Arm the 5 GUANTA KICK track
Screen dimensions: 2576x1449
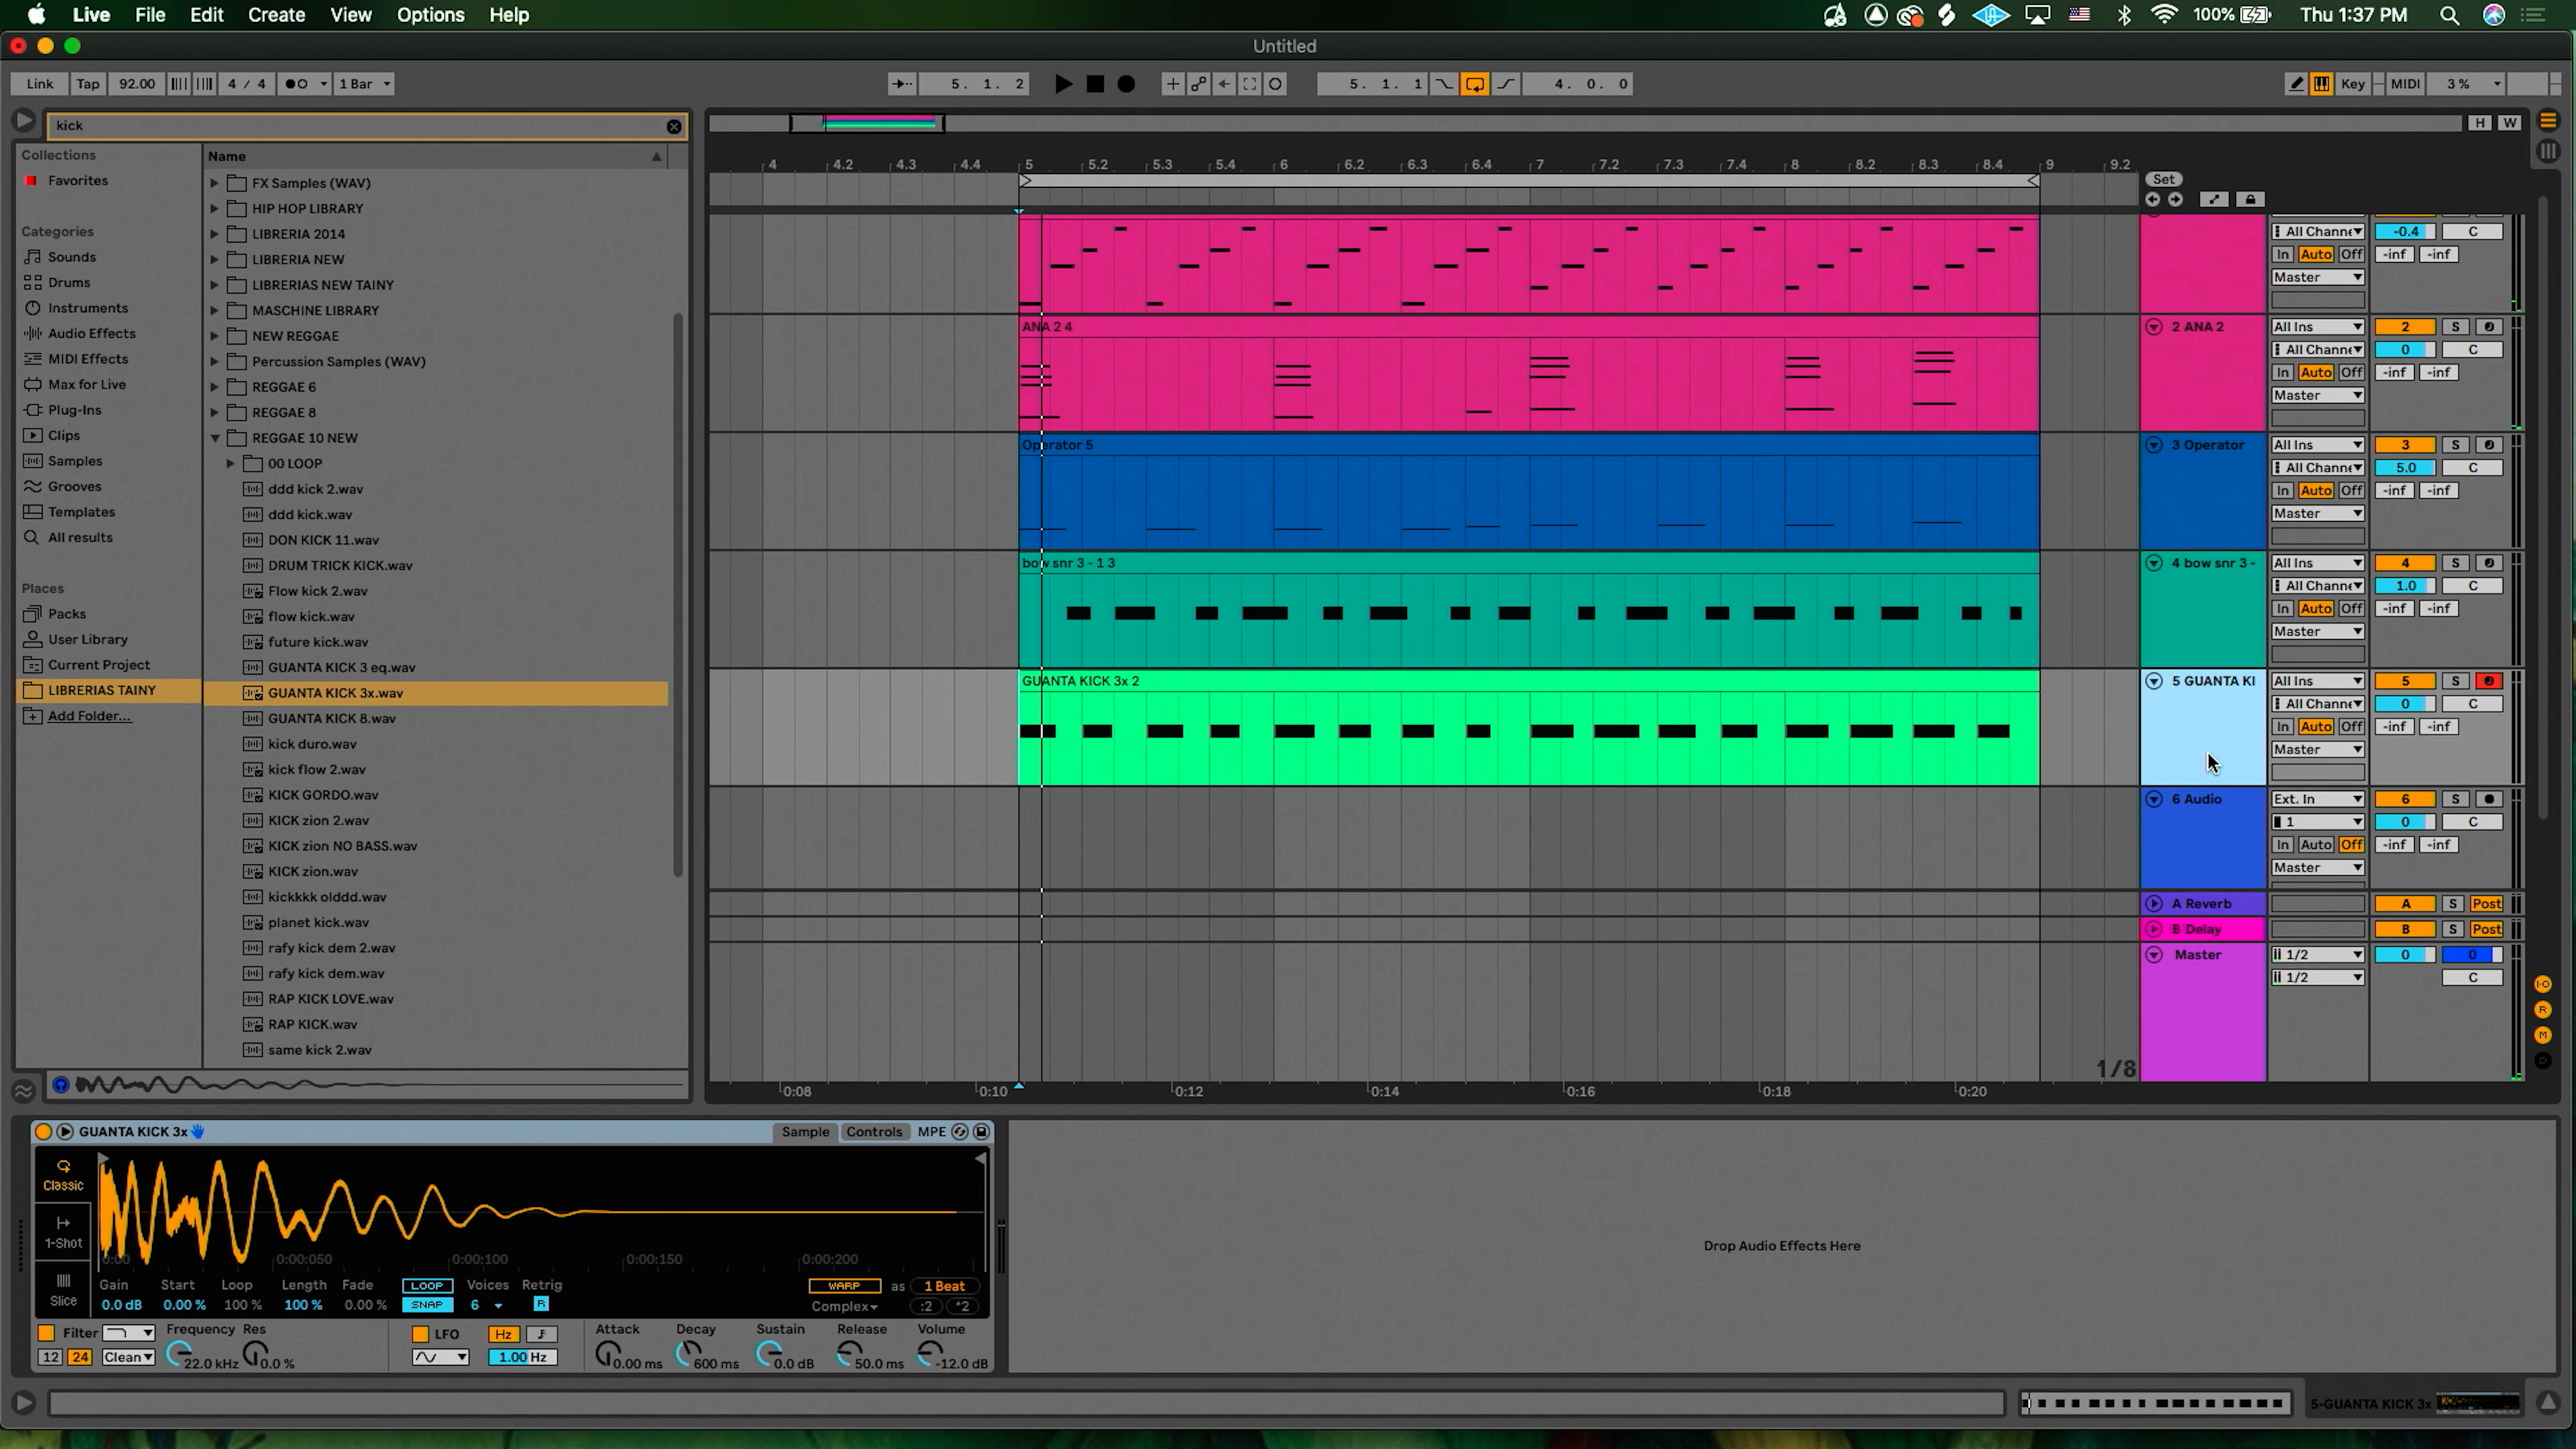coord(2488,681)
